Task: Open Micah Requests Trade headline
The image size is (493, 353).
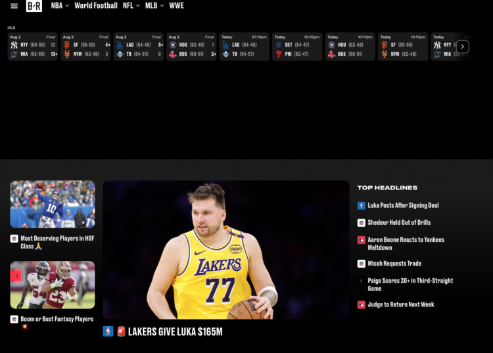Action: (x=394, y=264)
